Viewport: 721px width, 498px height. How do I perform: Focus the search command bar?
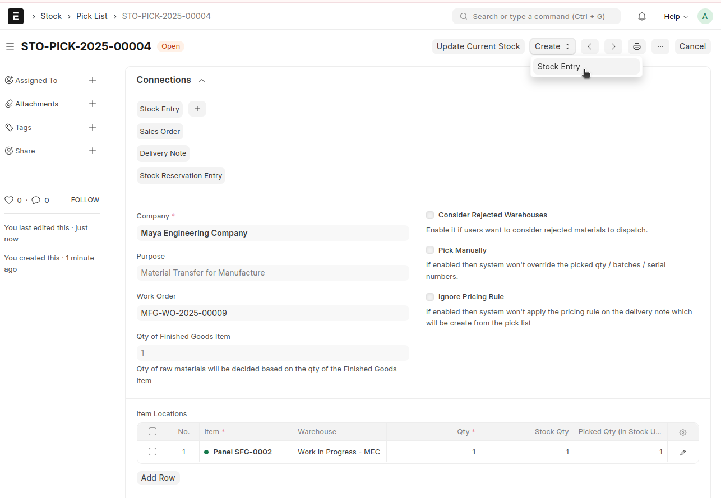pos(536,16)
